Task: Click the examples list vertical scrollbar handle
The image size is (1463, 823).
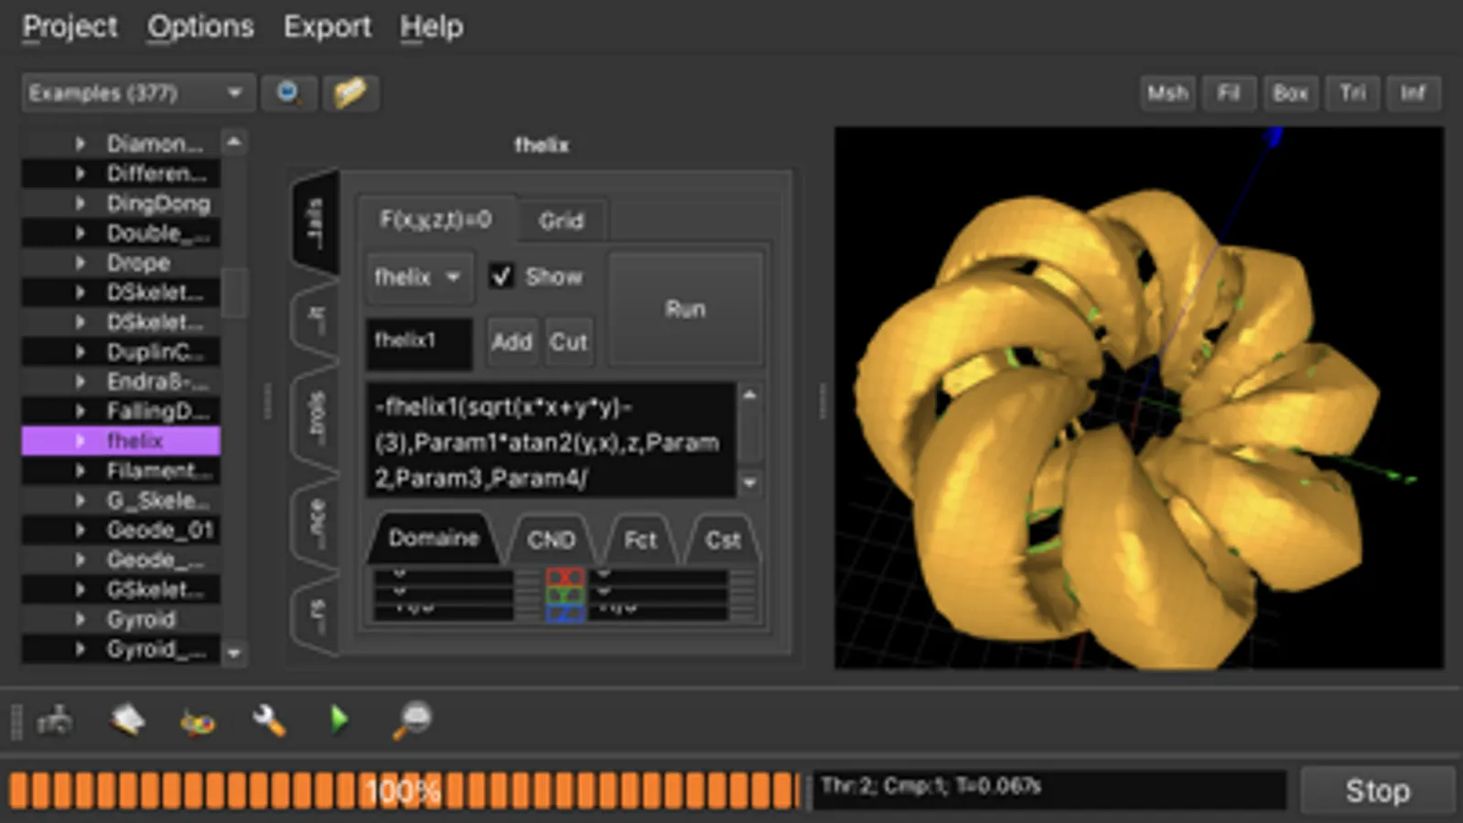Action: (234, 293)
